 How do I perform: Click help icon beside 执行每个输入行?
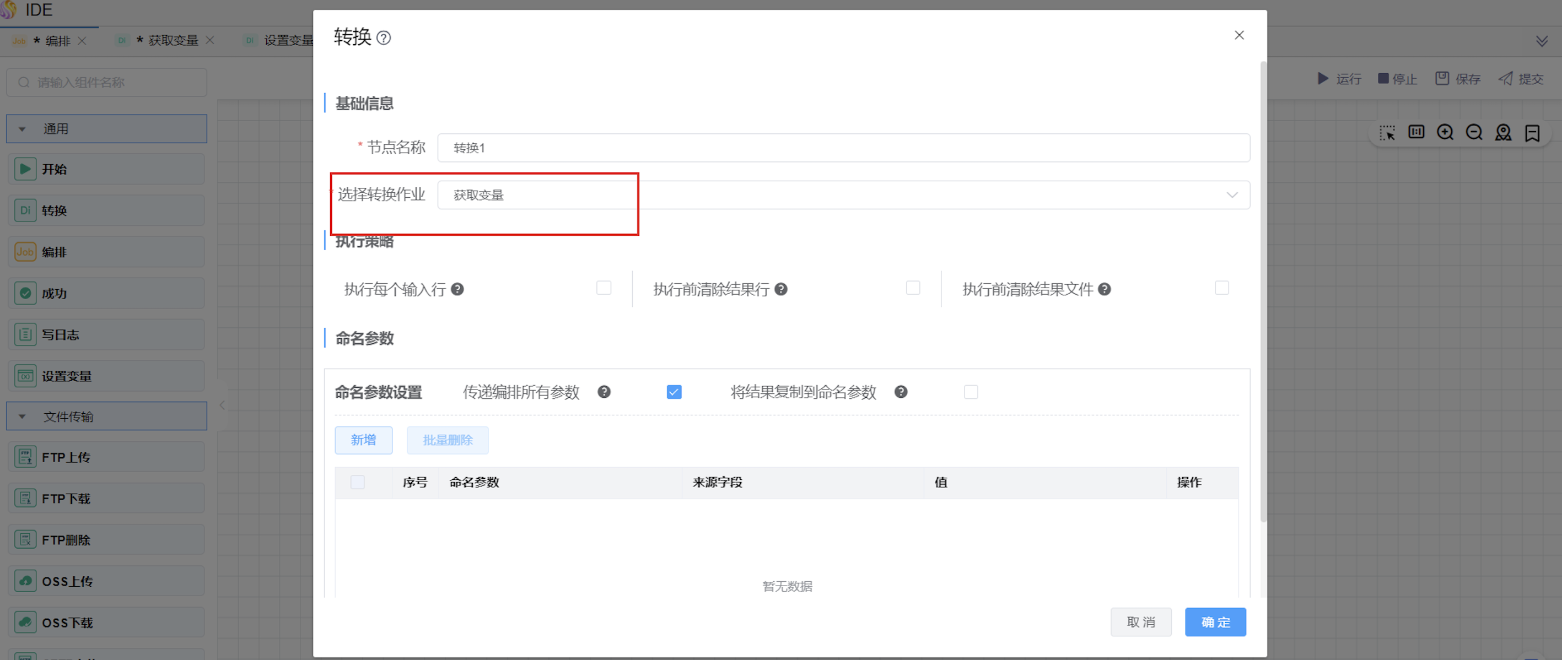pos(458,289)
